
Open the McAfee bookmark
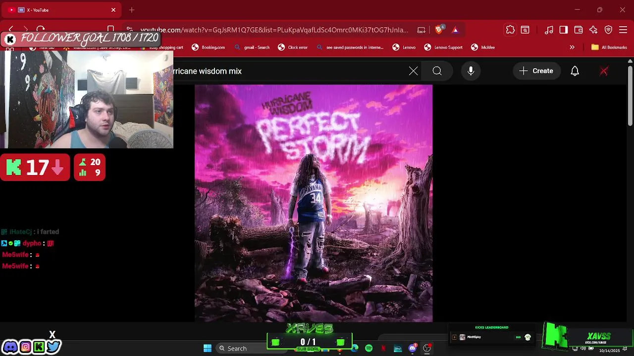click(483, 47)
